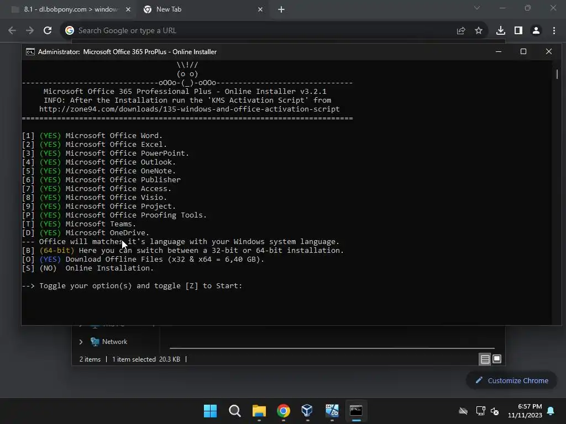Open command prompt icon in taskbar
The height and width of the screenshot is (424, 566).
tap(356, 411)
